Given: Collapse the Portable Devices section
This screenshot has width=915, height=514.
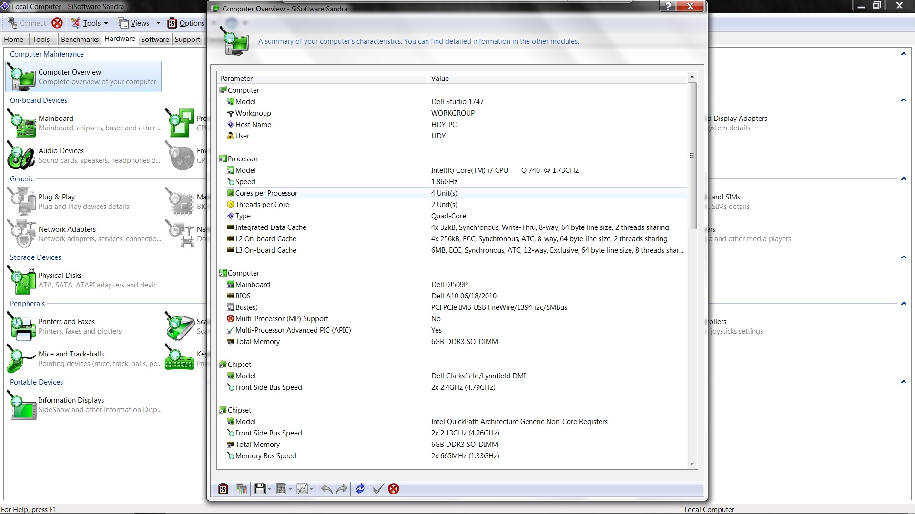Looking at the screenshot, I should click(x=904, y=382).
